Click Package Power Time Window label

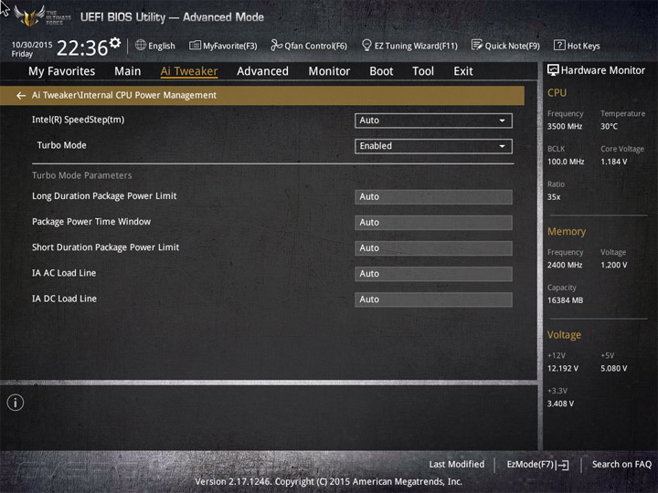91,222
